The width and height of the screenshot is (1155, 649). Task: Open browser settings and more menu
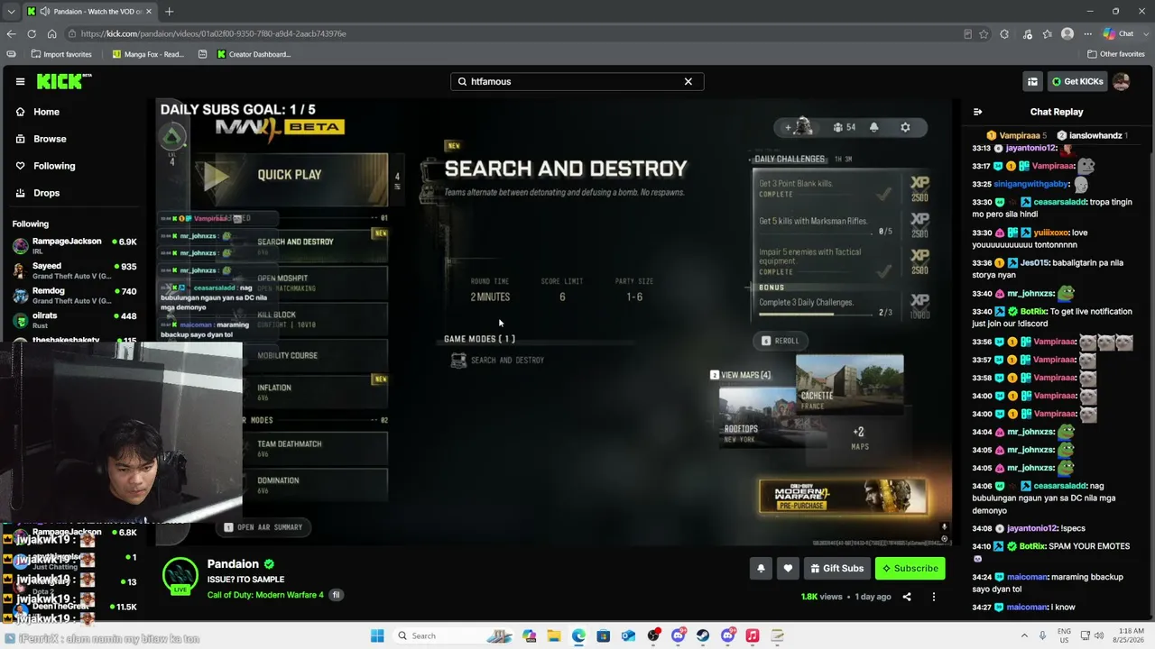[x=1086, y=34]
